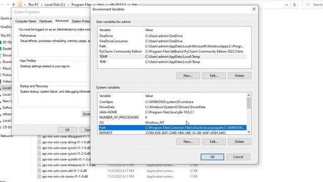Select TMP user variable row
Viewport: 323px width, 182px height.
point(173,62)
